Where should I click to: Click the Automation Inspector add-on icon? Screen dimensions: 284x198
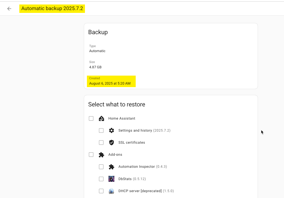click(x=111, y=167)
